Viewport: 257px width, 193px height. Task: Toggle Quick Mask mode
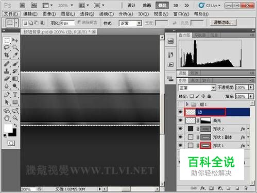11,143
